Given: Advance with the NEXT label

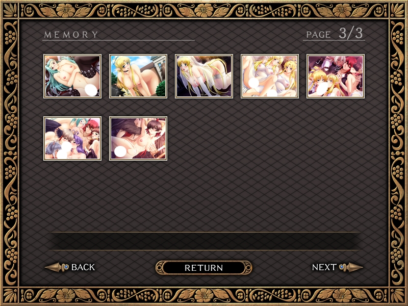Looking at the screenshot, I should pos(324,267).
